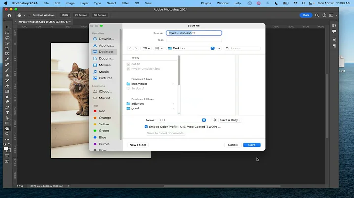Open the Edit Toolbar three-dots icon
This screenshot has width=354, height=198.
tap(7, 139)
